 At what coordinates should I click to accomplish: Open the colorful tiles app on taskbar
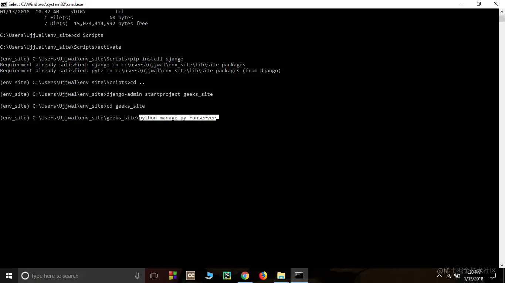[x=173, y=276]
